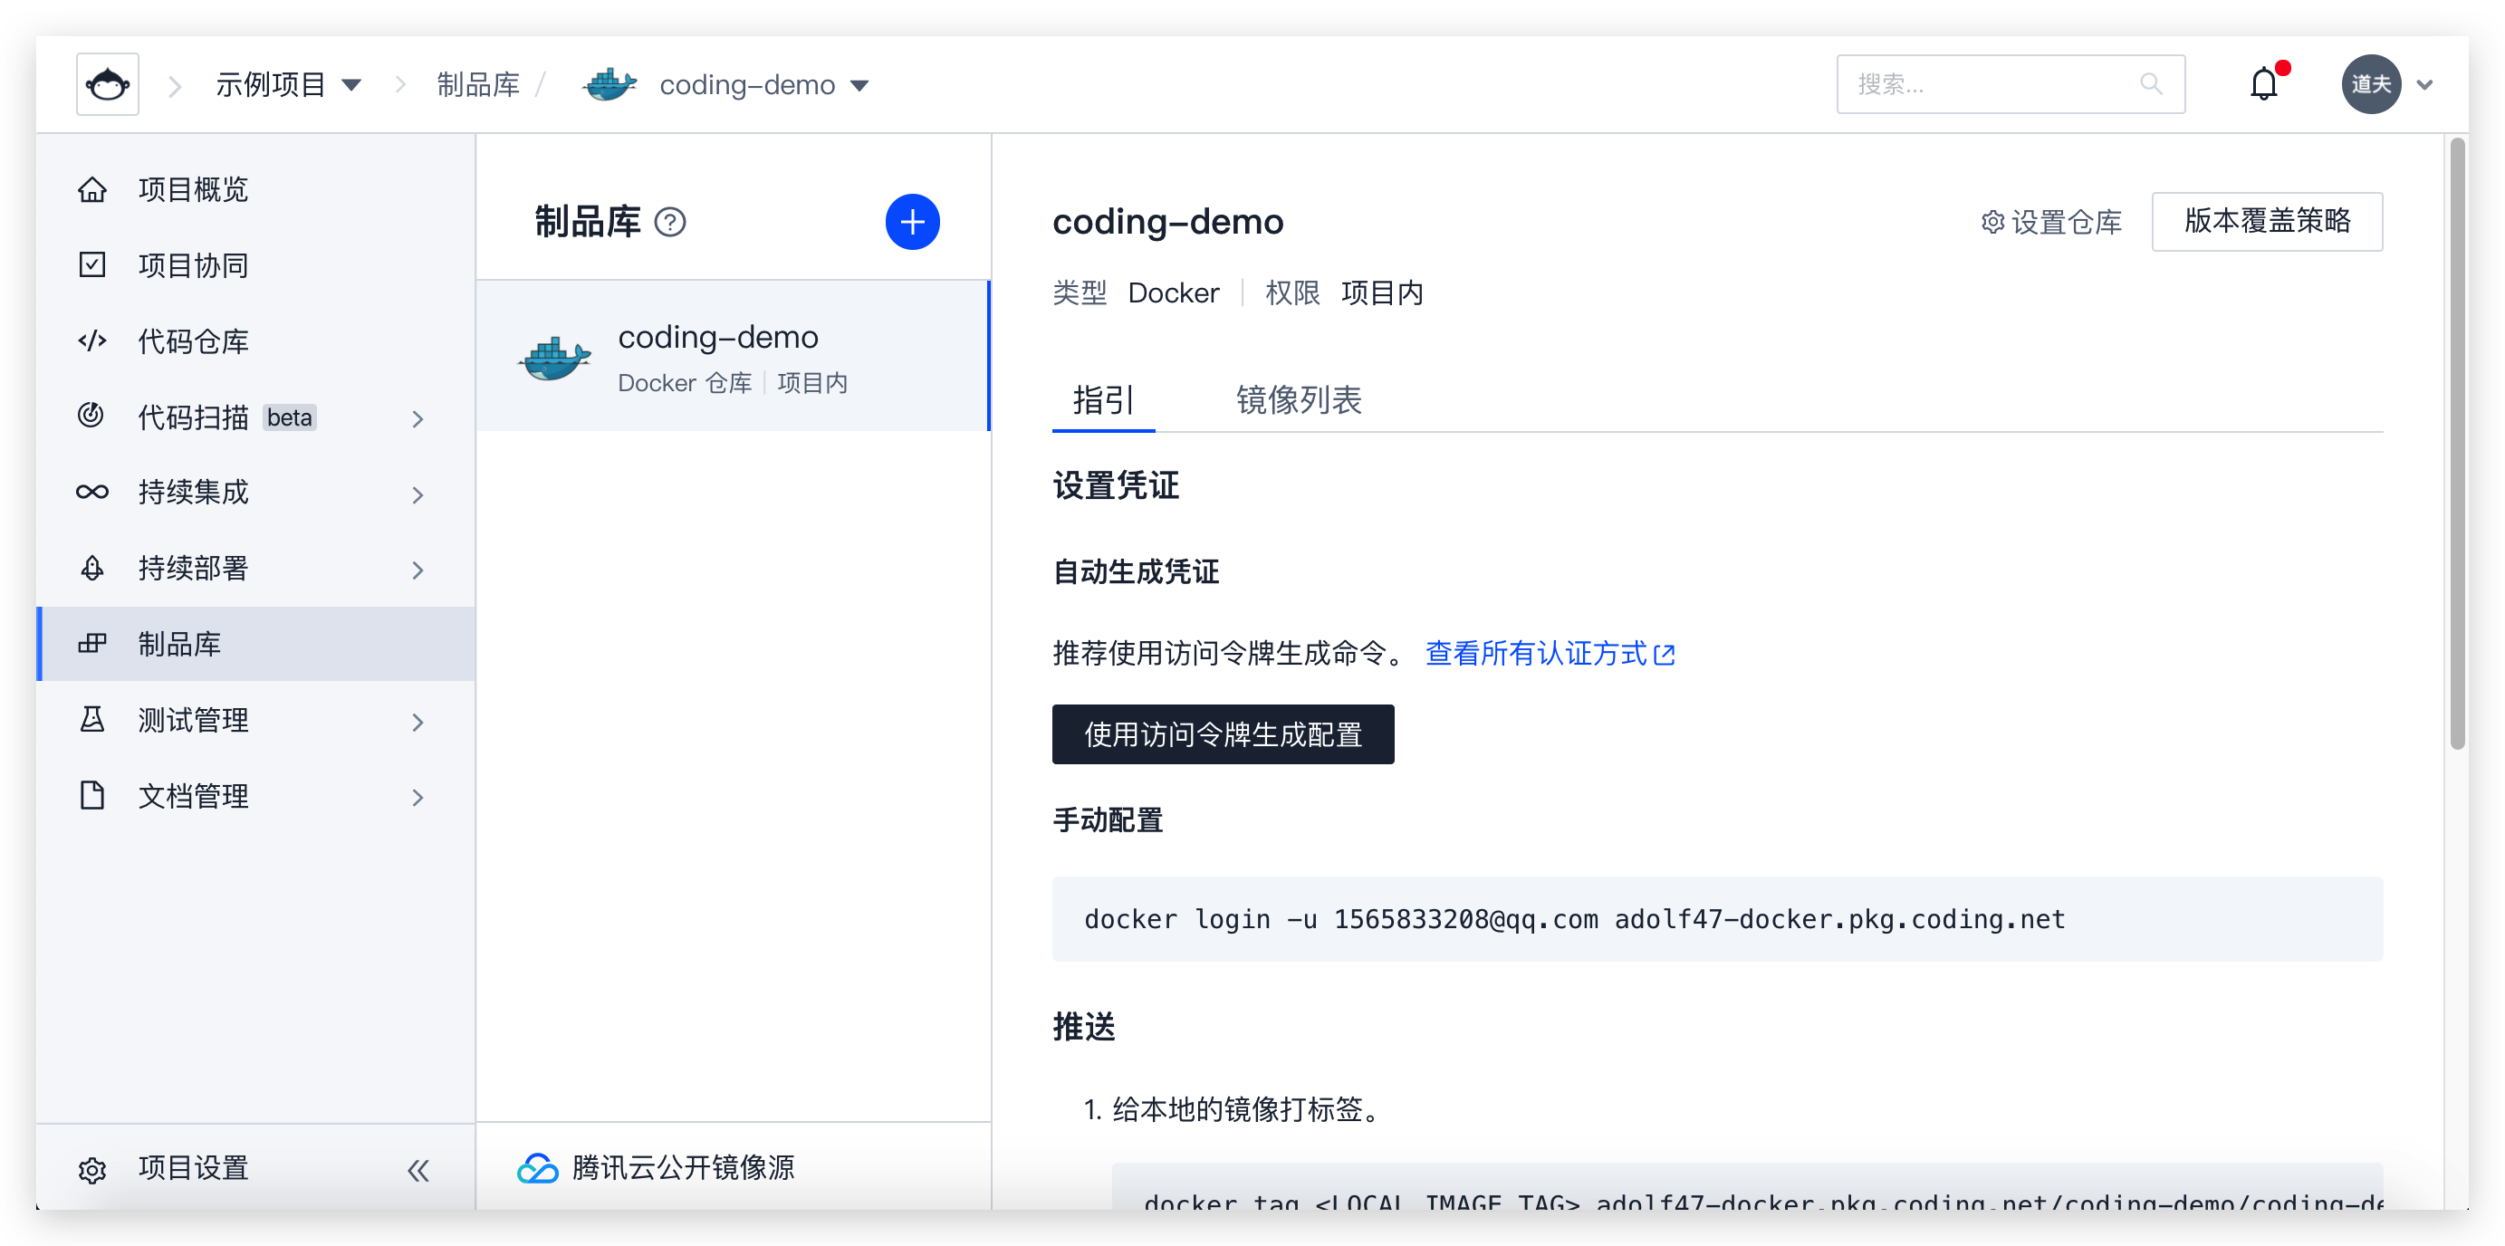2505x1246 pixels.
Task: Open 设置仓库 via its gear icon
Action: point(1992,222)
